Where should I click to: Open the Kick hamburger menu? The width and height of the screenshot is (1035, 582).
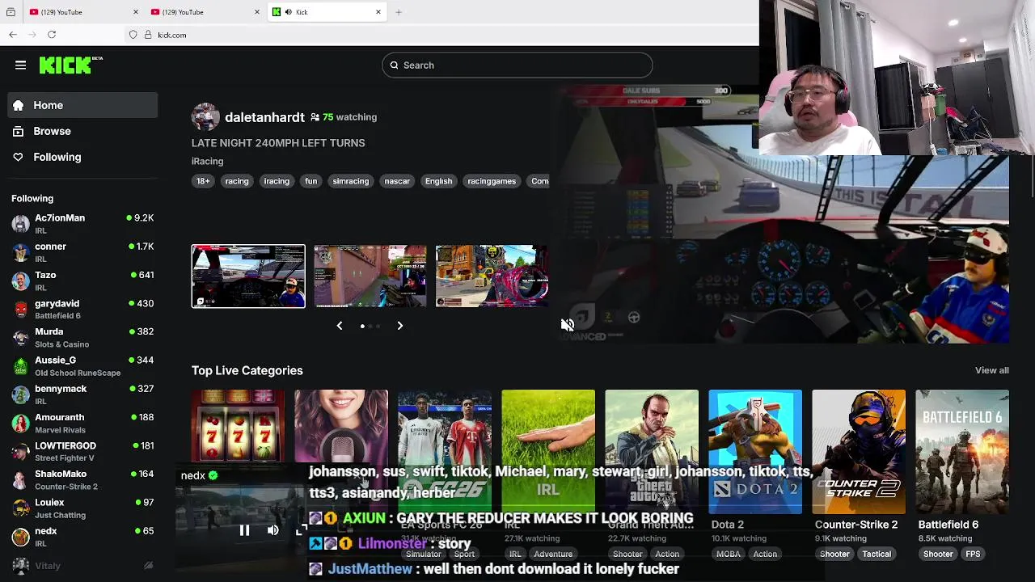[x=20, y=65]
